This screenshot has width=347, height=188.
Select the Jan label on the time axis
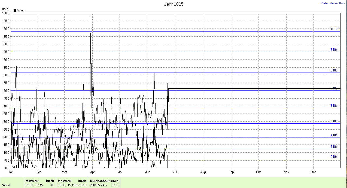(x=11, y=172)
